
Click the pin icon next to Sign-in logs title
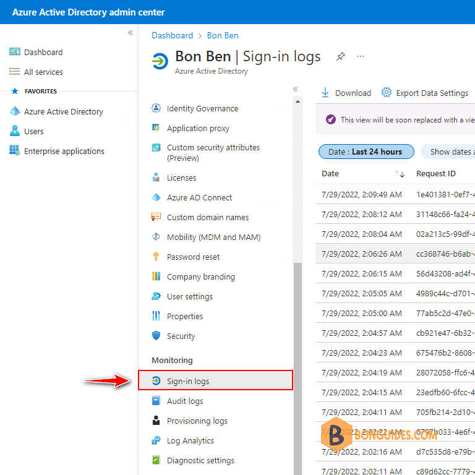[x=341, y=56]
